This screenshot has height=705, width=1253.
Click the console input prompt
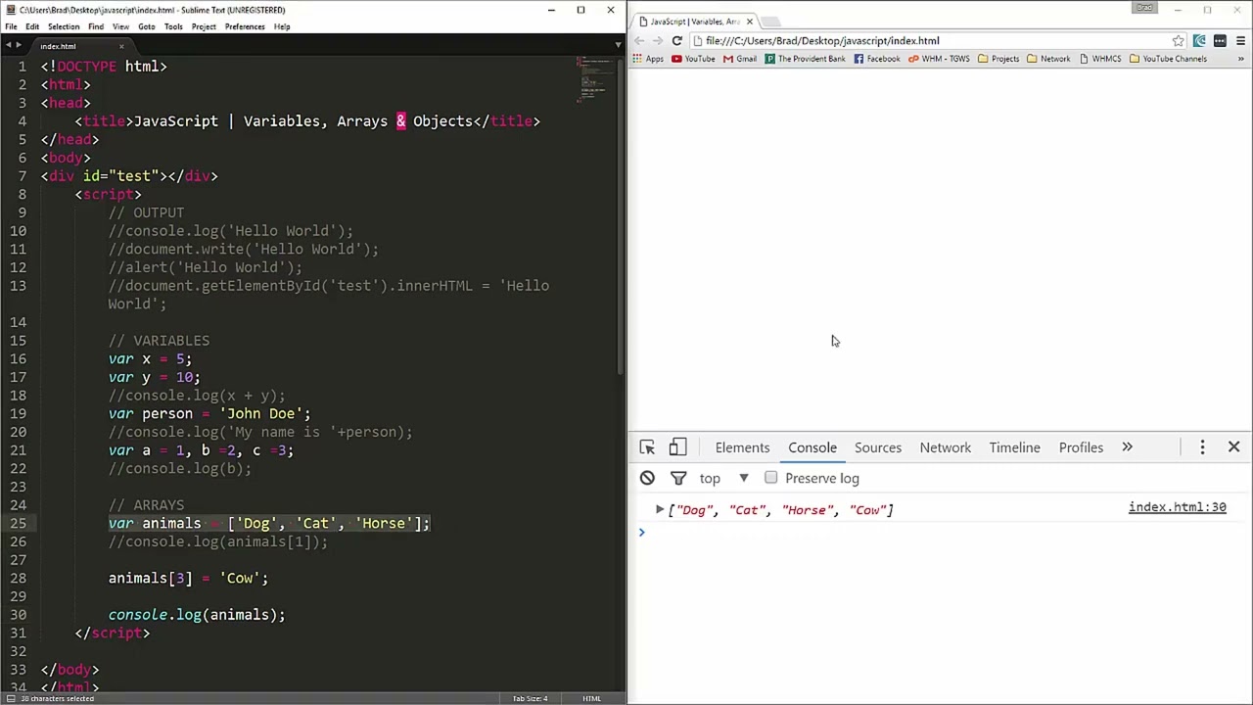[940, 533]
